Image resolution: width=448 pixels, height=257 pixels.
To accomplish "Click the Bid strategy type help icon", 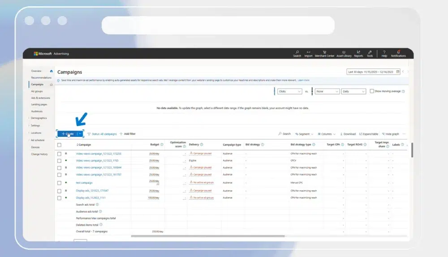I will click(x=314, y=145).
